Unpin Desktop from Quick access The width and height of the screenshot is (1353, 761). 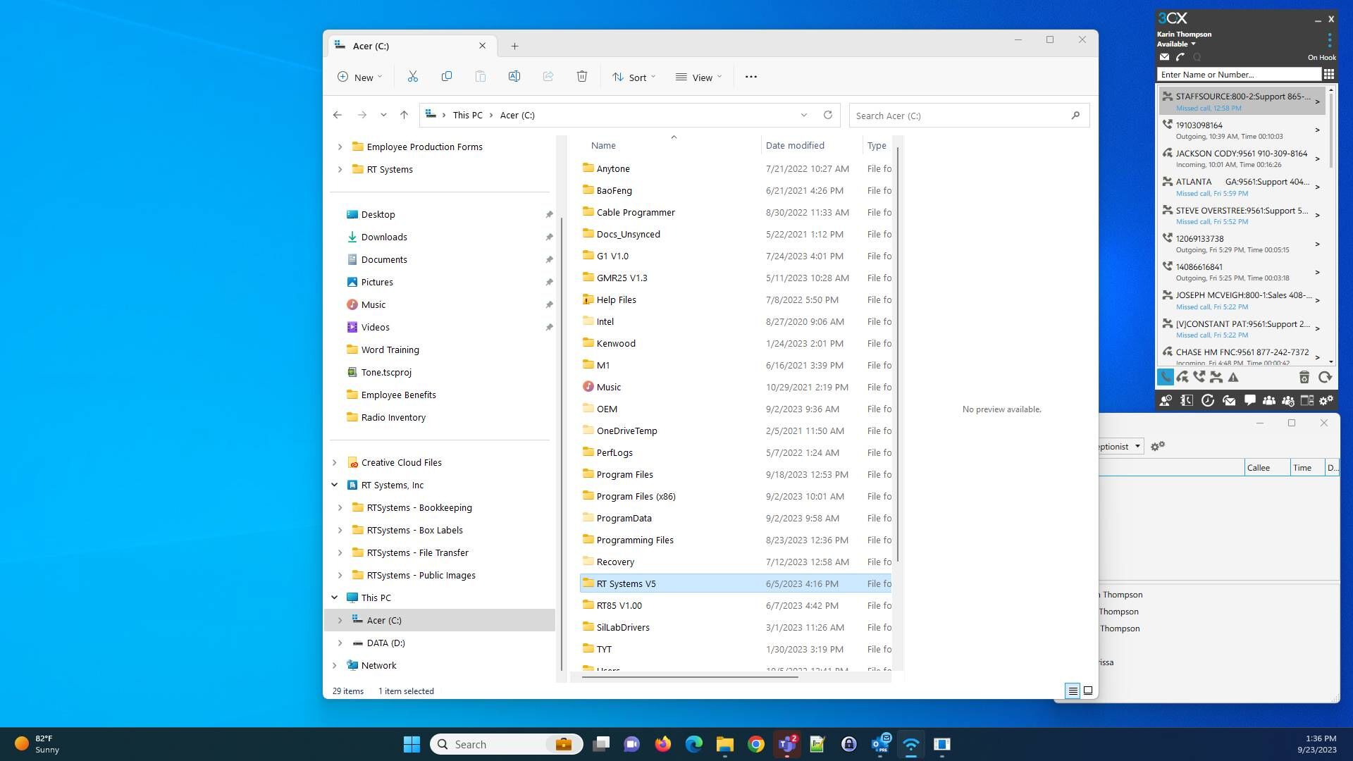point(549,214)
